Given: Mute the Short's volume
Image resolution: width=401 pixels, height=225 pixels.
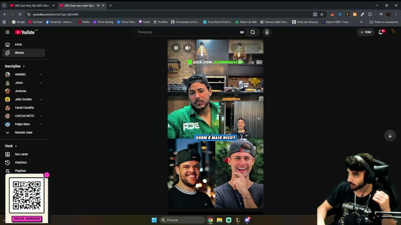Looking at the screenshot, I should tap(188, 48).
